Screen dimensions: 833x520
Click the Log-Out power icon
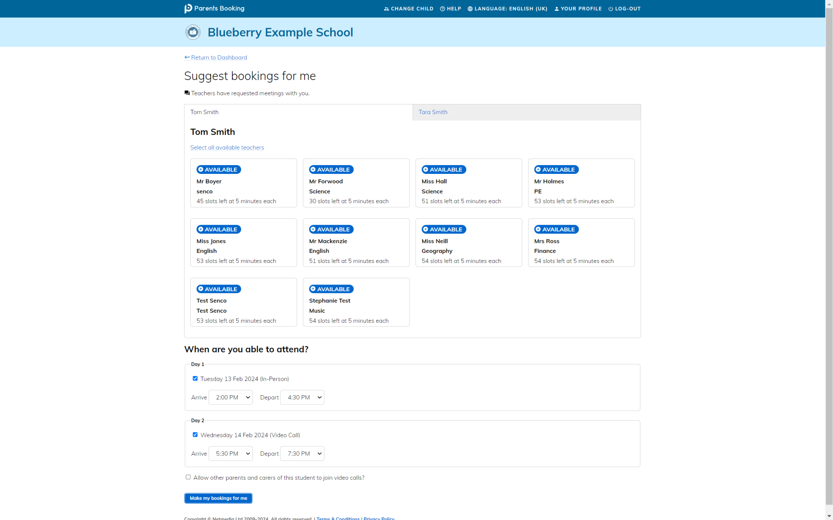tap(610, 8)
